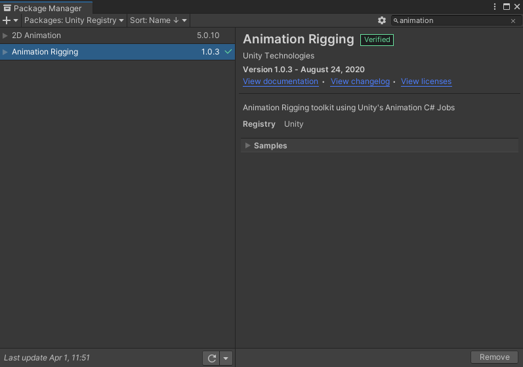The height and width of the screenshot is (367, 523).
Task: Click the installed checkmark on Animation Rigging
Action: pos(228,52)
